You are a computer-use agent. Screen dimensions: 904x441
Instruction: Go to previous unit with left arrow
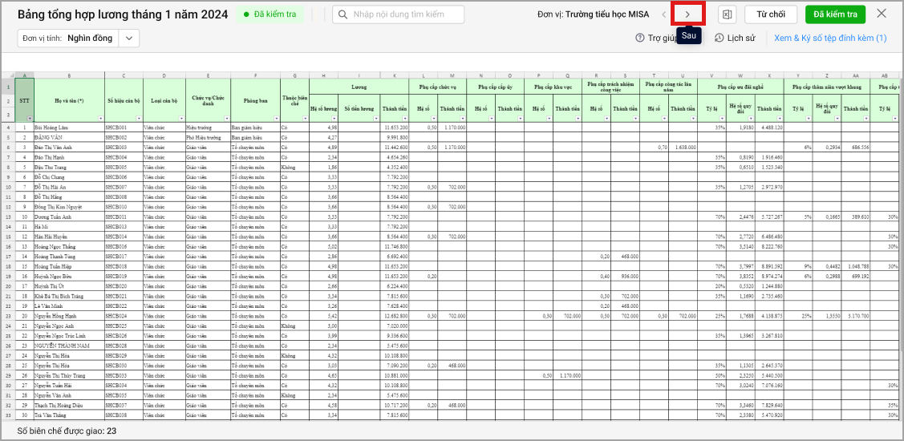click(x=663, y=14)
